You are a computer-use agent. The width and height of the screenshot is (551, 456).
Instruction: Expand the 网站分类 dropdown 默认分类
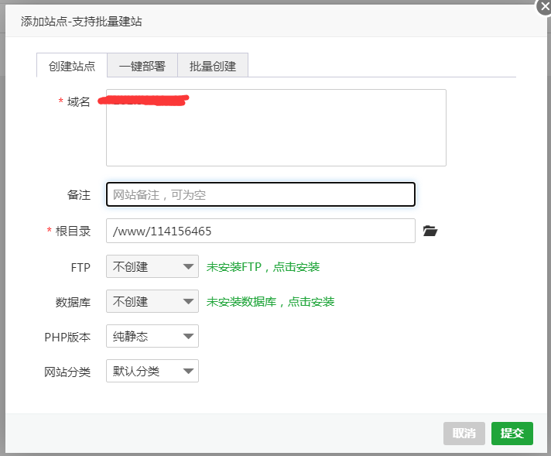pos(152,371)
